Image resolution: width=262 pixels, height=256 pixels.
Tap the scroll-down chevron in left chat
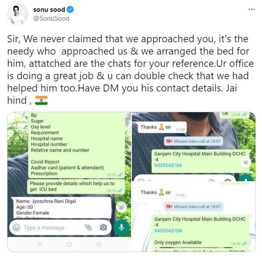pos(121,208)
